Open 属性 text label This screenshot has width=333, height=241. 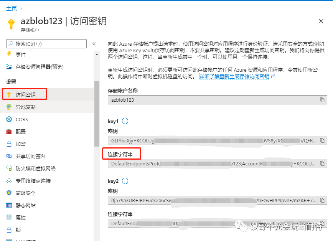pos(21,218)
